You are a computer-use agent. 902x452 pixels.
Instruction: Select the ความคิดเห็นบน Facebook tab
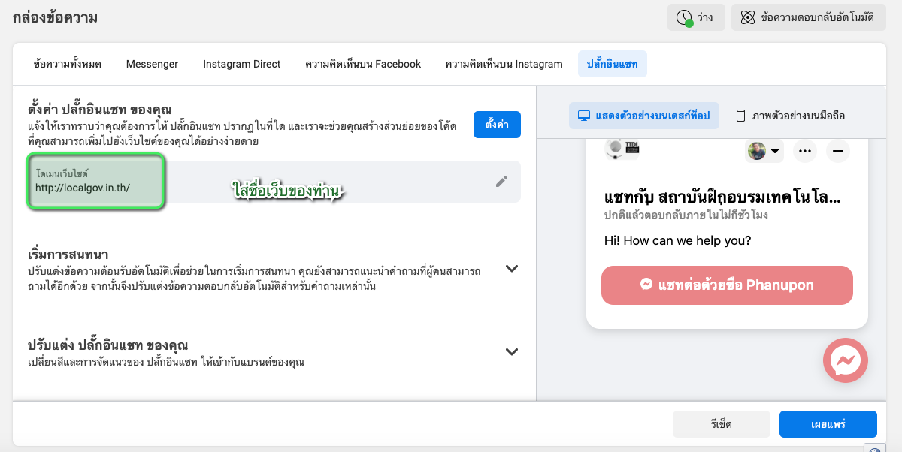click(363, 64)
